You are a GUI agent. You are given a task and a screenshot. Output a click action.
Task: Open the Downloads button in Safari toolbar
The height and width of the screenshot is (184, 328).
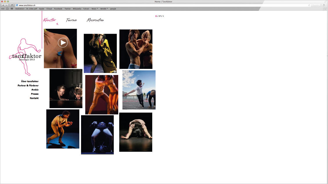point(324,5)
